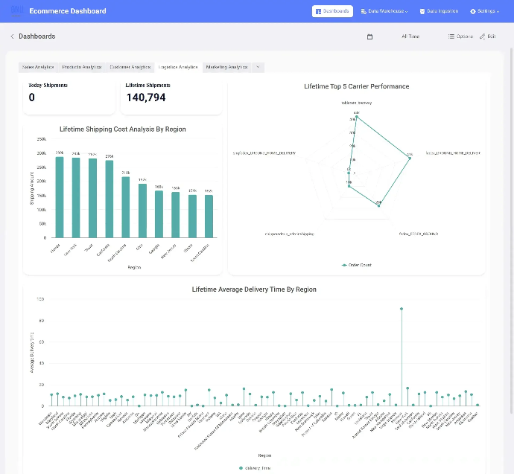Screen dimensions: 514x474
Task: Open the Settings dropdown in the header
Action: 484,11
